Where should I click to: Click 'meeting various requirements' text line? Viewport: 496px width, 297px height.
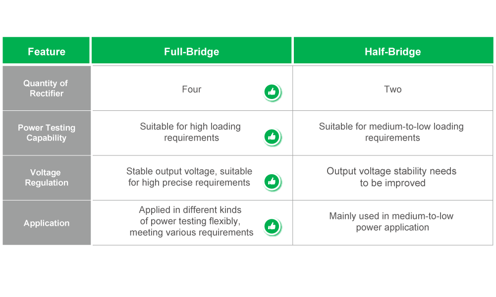coord(191,233)
